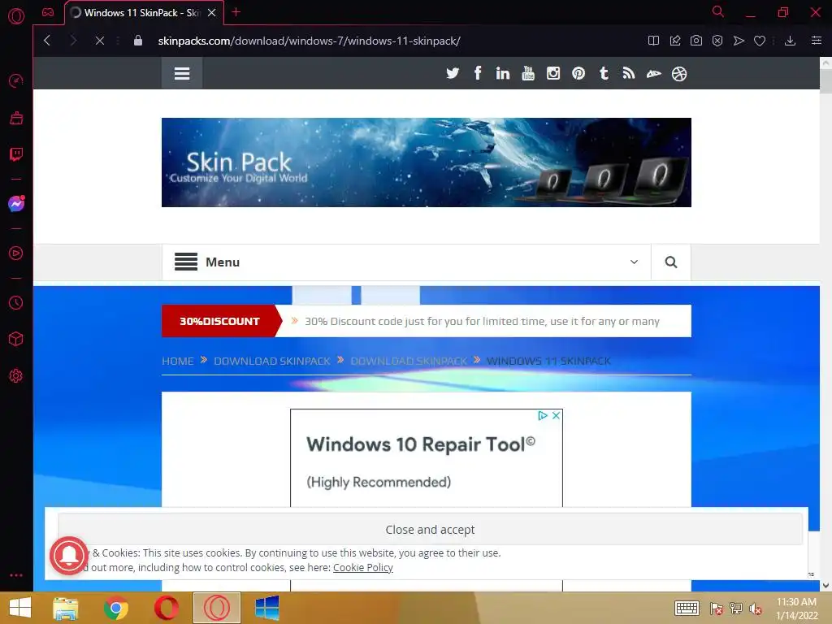Open File Explorer from taskbar

(66, 608)
